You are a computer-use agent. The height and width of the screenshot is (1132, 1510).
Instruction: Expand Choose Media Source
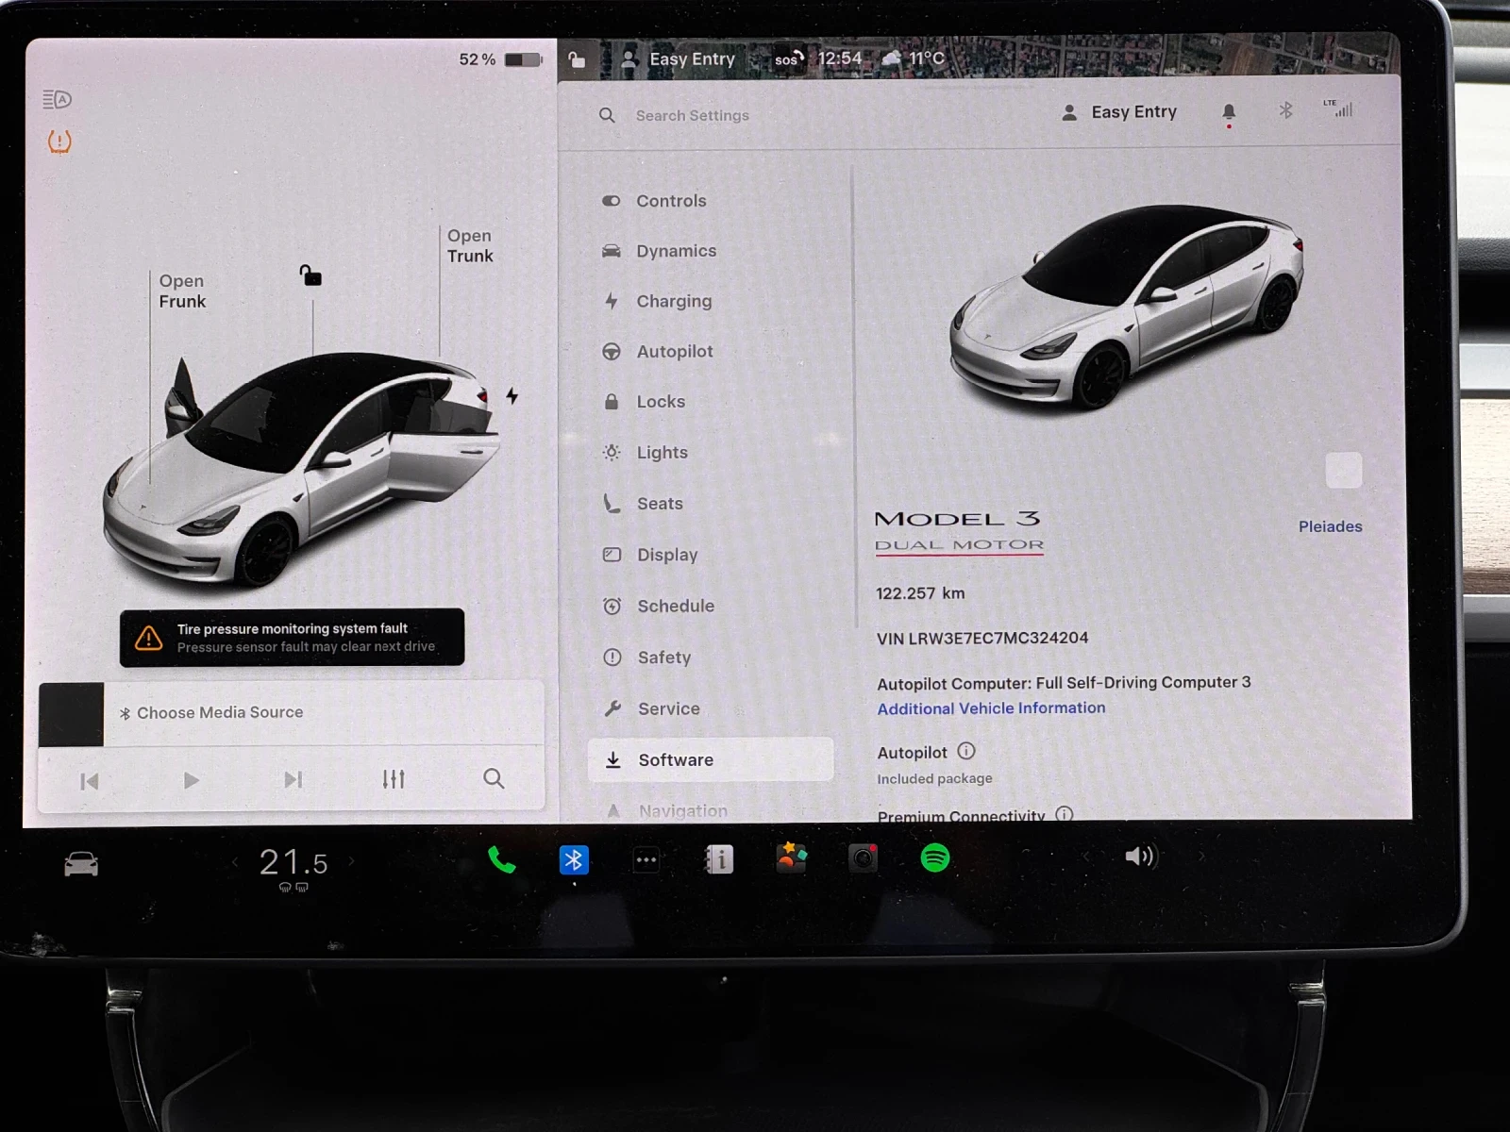point(211,712)
